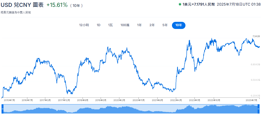
Task: Click the 2021年8月 x-axis label
Action: click(157, 100)
